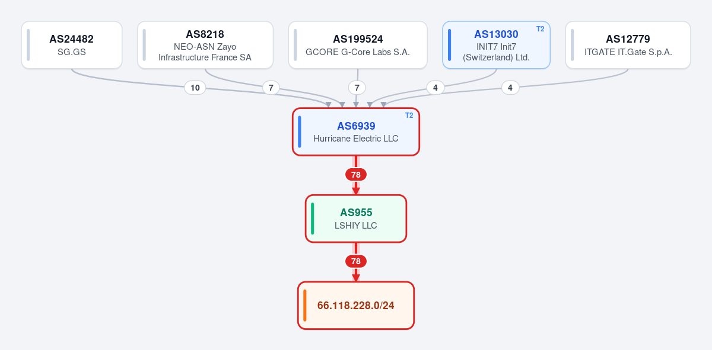The image size is (712, 350).
Task: Click the edge label 4 from AS13030
Action: point(435,88)
